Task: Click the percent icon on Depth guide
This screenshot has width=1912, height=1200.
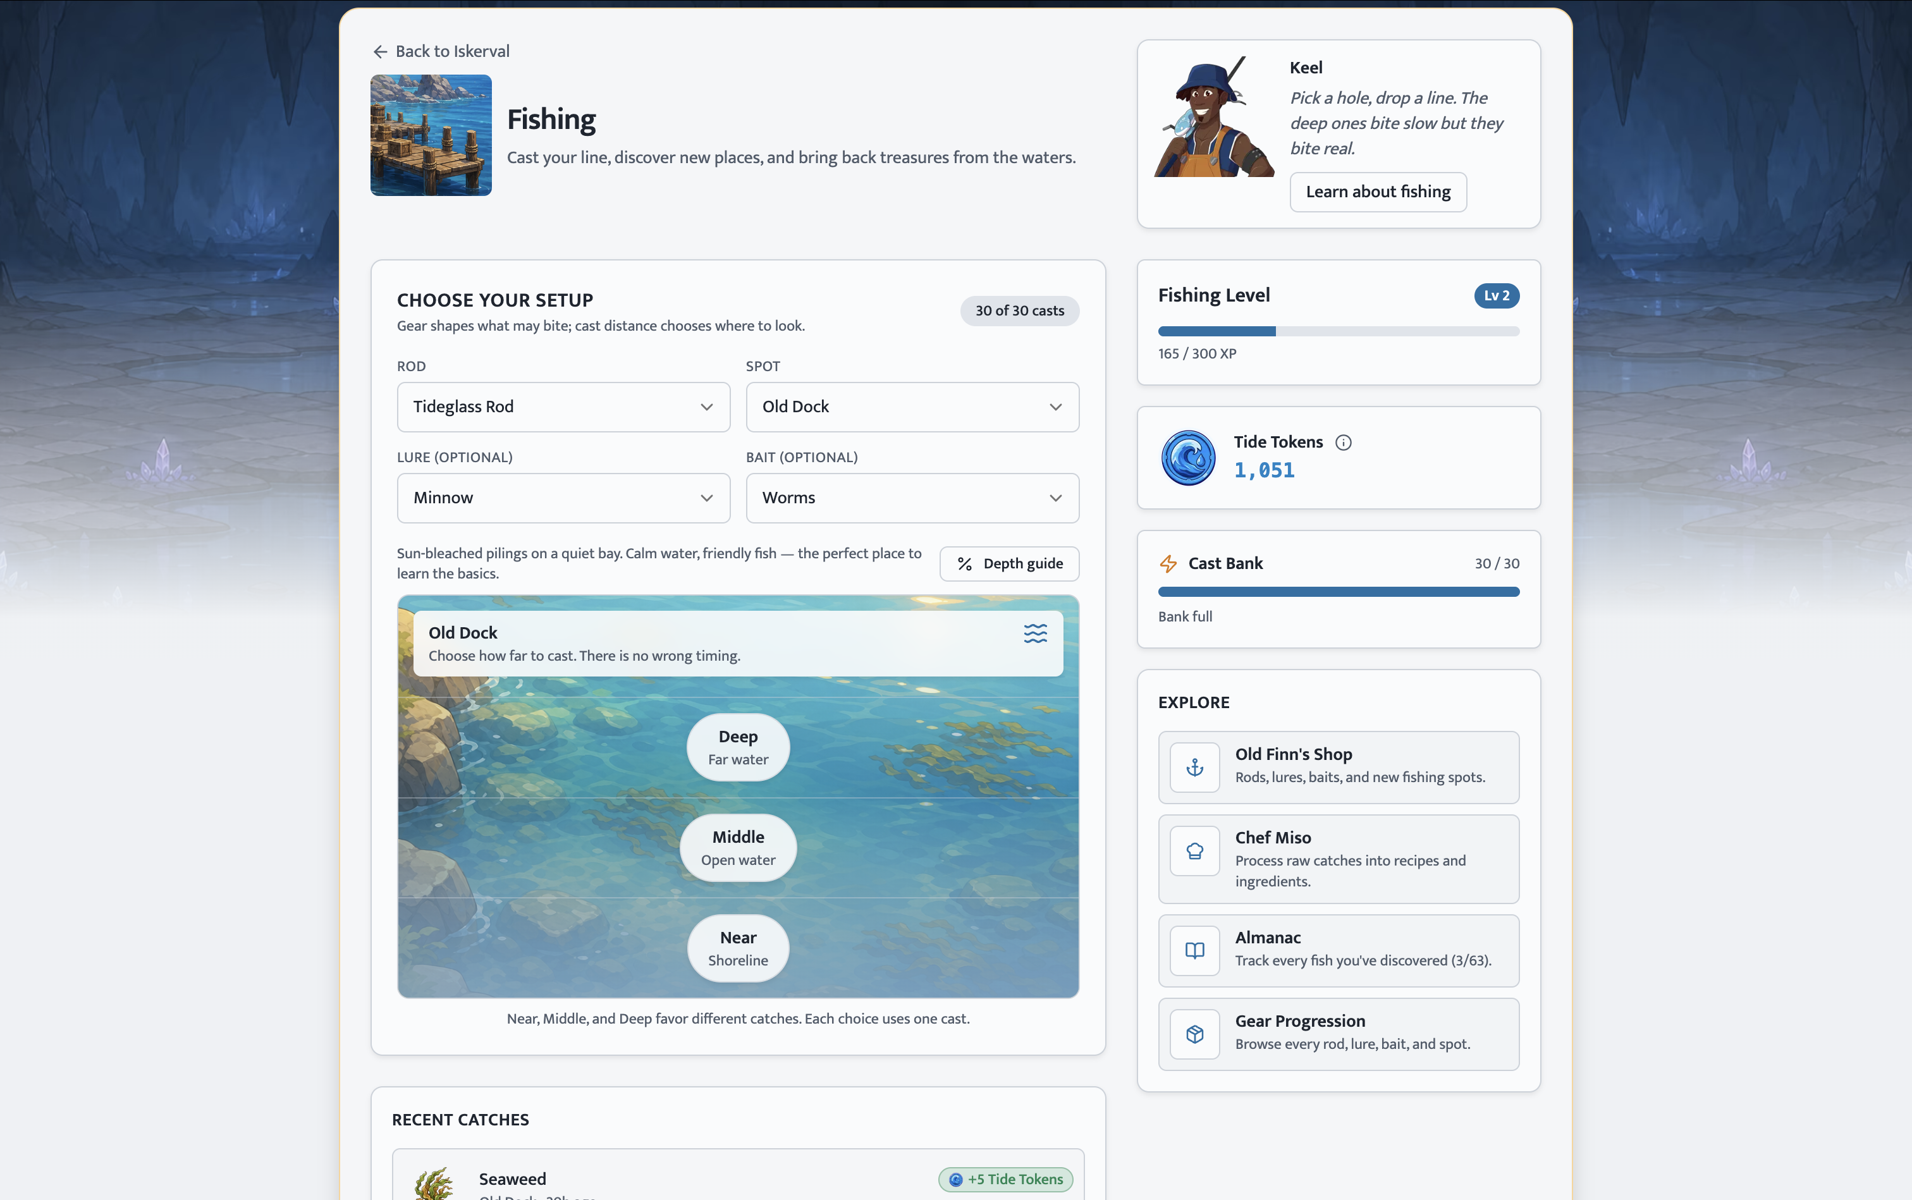Action: pos(964,565)
